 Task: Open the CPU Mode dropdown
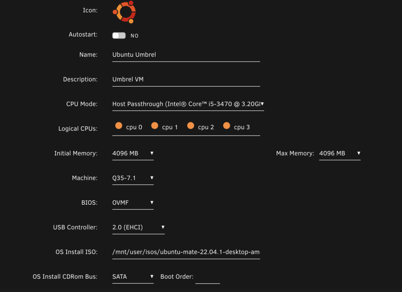tap(188, 104)
